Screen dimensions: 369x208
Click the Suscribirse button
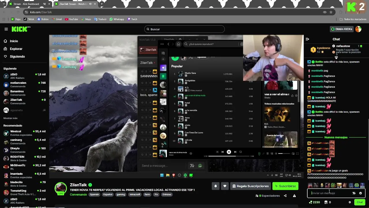[285, 186]
